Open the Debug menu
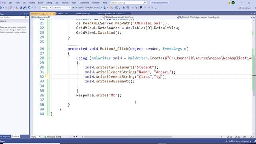Viewport: 256px width, 144px height. (x=49, y=3)
